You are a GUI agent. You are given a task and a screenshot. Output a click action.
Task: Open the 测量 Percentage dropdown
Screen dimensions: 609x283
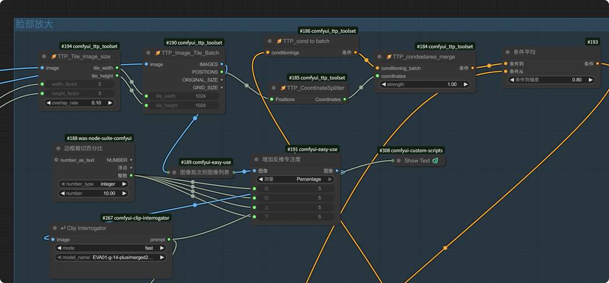295,179
